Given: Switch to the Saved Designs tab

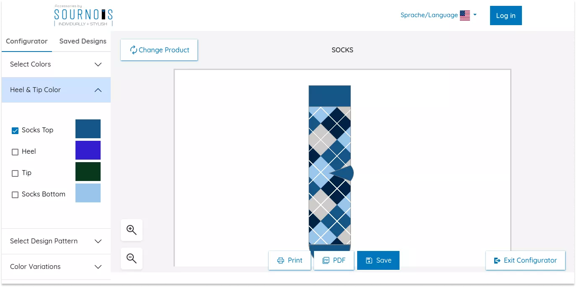Looking at the screenshot, I should [x=83, y=41].
